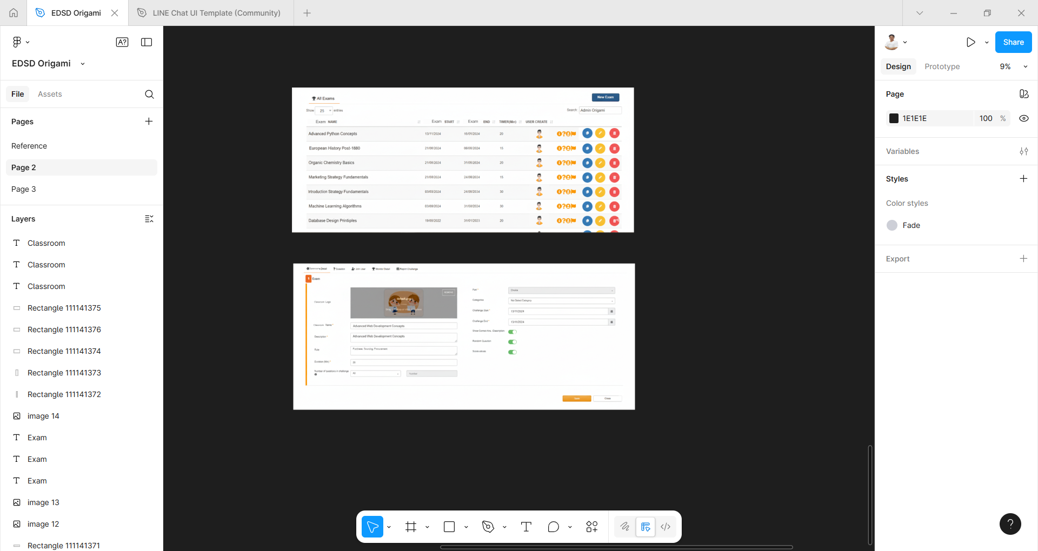Open the Help question mark button
Screen dimensions: 1038x551
click(x=1010, y=523)
